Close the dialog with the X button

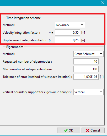click(103, 3)
